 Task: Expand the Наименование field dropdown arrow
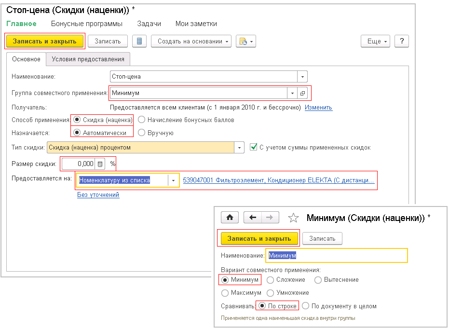302,77
